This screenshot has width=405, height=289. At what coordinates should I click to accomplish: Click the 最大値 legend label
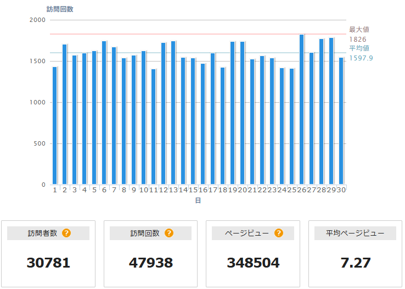click(x=359, y=30)
